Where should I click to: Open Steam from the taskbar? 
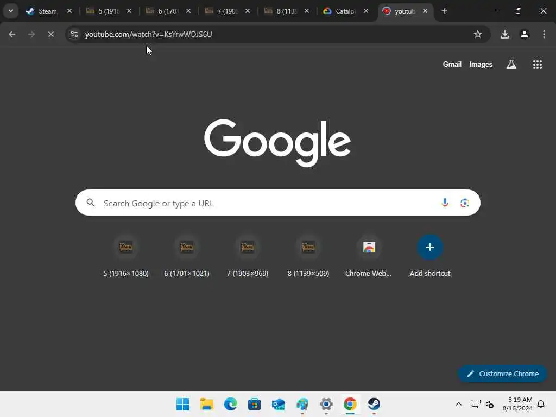[374, 404]
